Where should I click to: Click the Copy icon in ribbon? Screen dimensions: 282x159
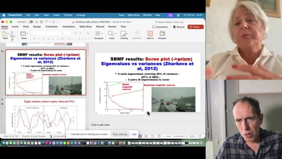tap(12, 36)
